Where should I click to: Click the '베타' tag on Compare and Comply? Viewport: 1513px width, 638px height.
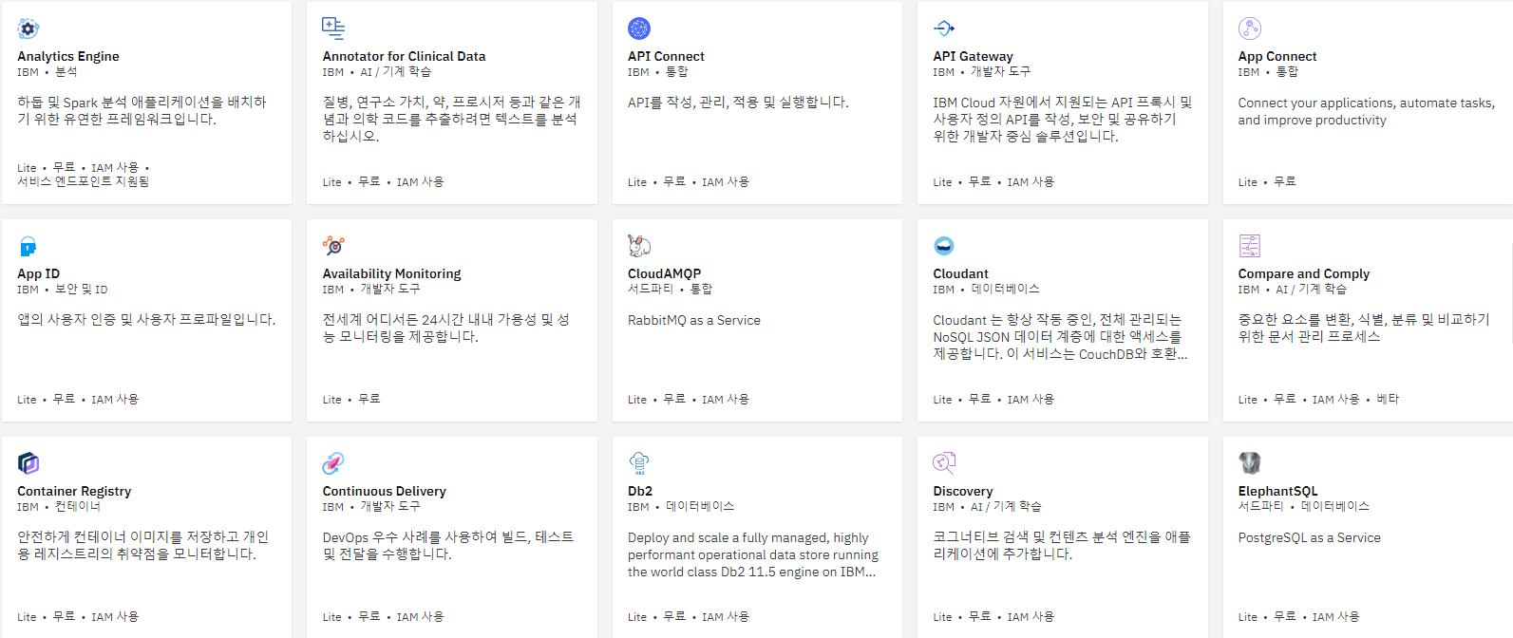pyautogui.click(x=1388, y=399)
